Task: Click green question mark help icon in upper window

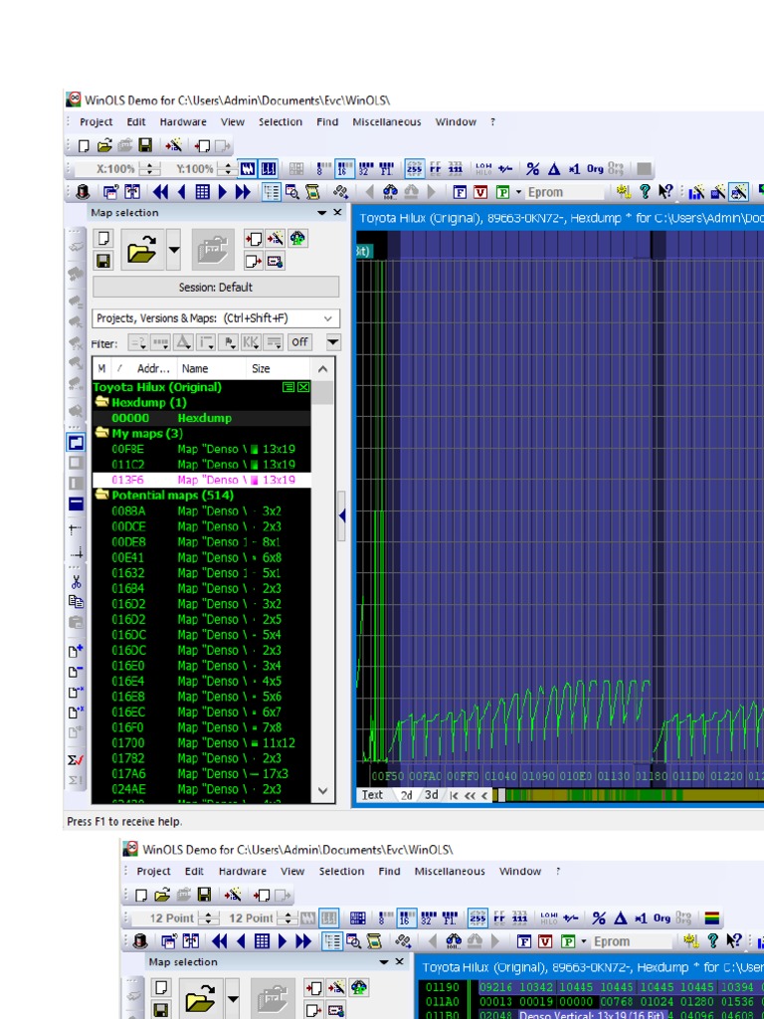Action: 645,192
